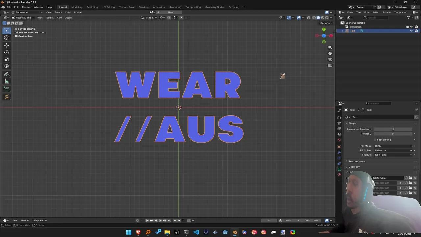Open the viewport Add menu
The height and width of the screenshot is (237, 421).
point(59,18)
